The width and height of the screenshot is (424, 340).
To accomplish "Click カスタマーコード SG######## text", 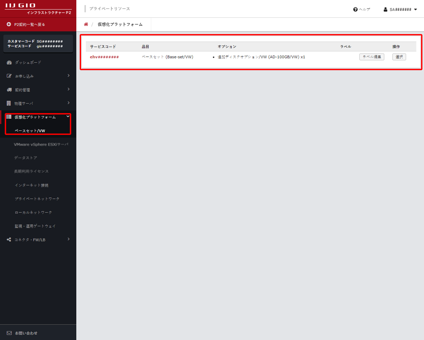I will click(35, 41).
